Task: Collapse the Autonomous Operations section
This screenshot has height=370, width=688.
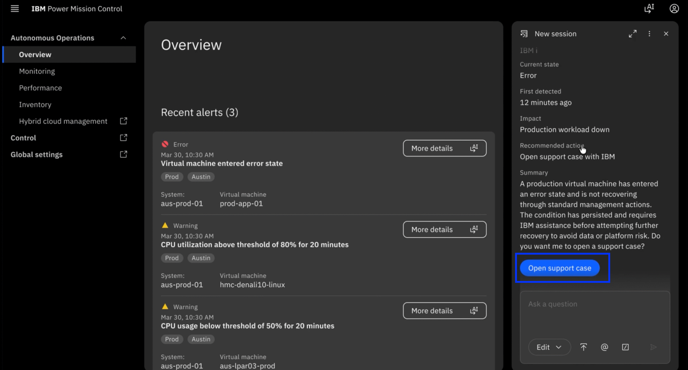Action: pyautogui.click(x=123, y=38)
